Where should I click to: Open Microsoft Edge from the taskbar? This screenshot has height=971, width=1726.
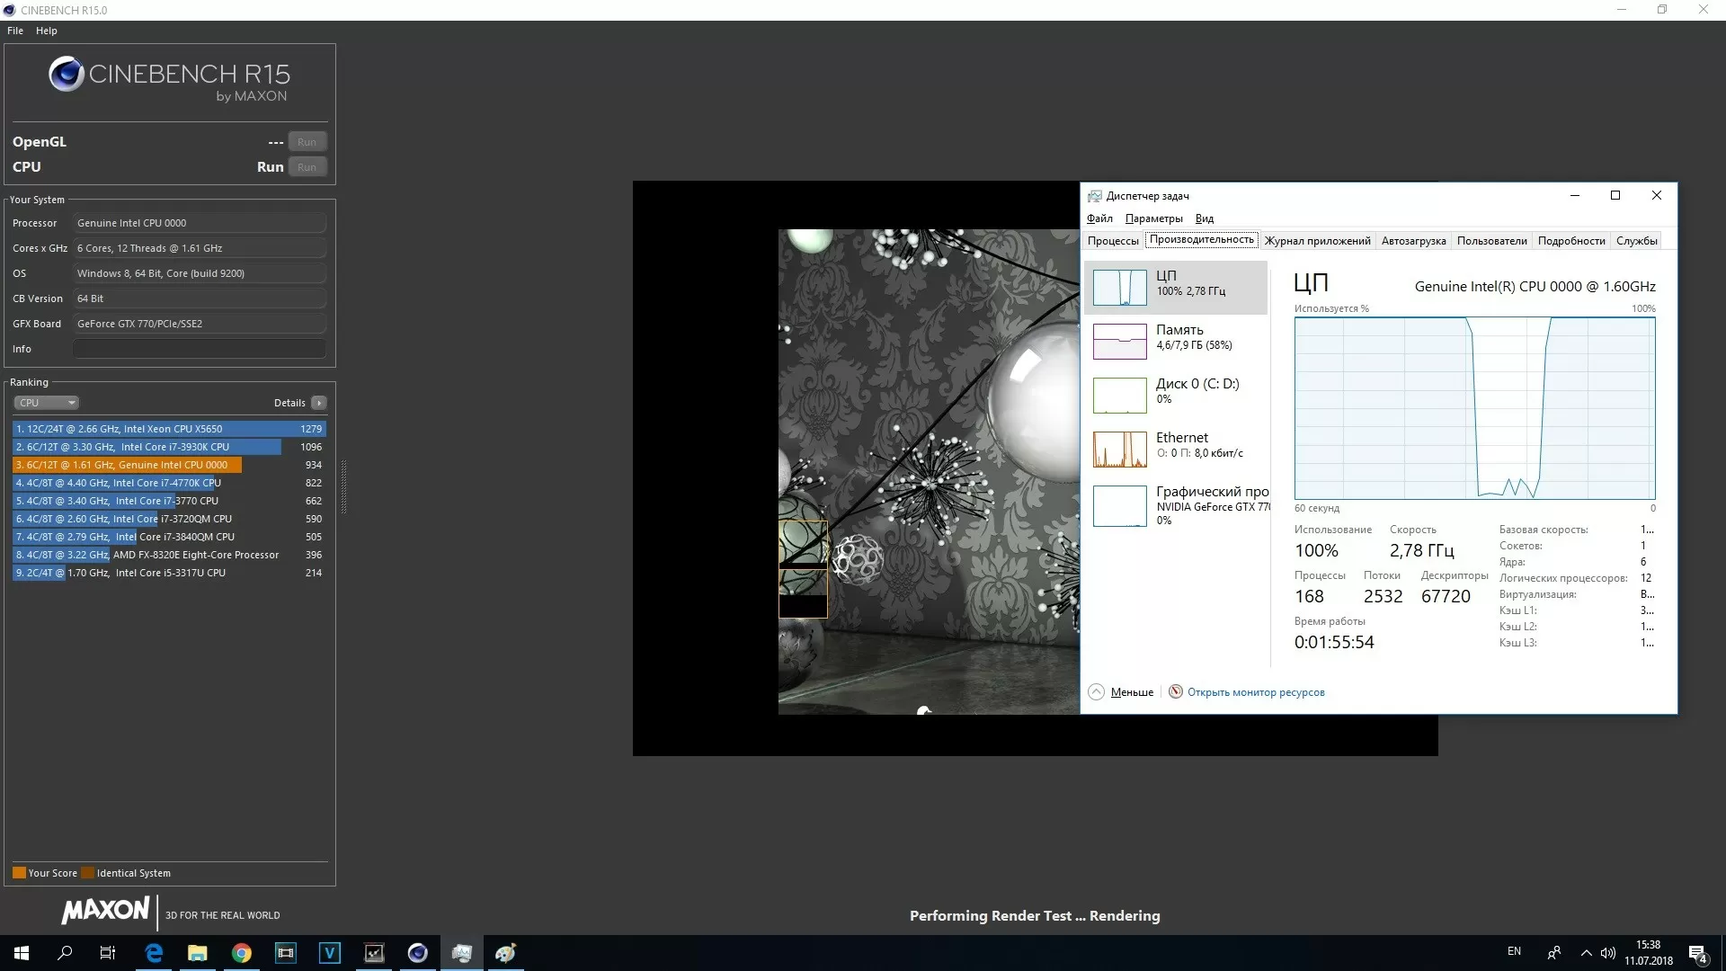pos(154,953)
